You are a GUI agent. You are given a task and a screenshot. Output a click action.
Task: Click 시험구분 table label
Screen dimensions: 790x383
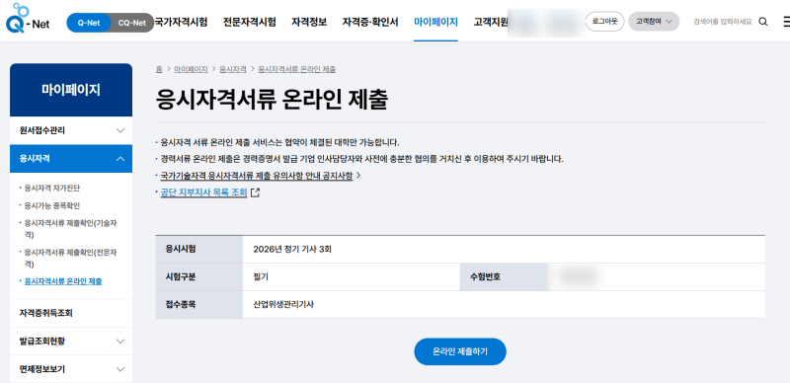point(181,276)
